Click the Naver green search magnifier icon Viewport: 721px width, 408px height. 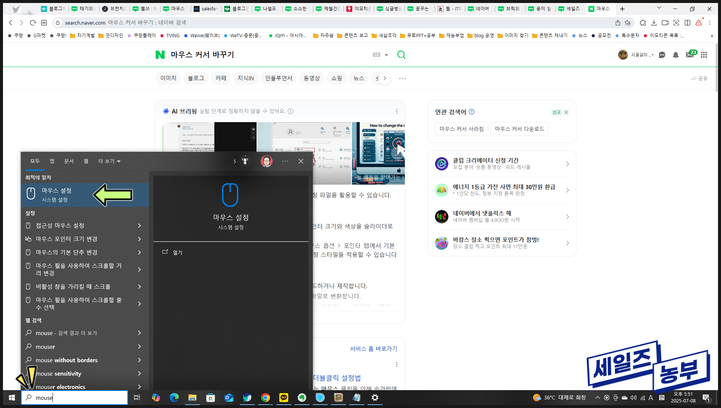point(401,55)
